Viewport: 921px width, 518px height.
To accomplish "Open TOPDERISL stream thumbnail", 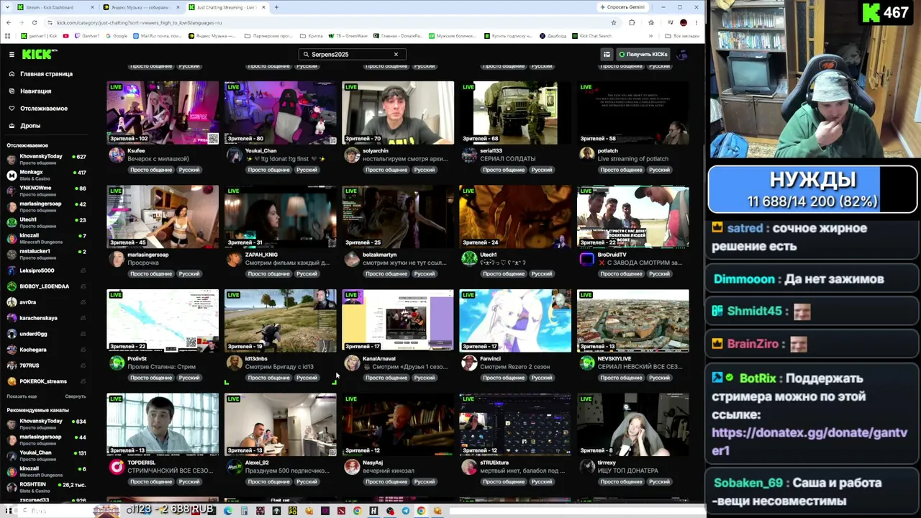I will [x=163, y=424].
